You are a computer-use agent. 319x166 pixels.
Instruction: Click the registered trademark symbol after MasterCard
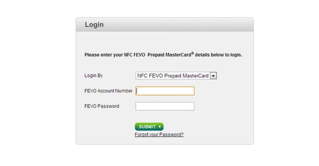(192, 53)
